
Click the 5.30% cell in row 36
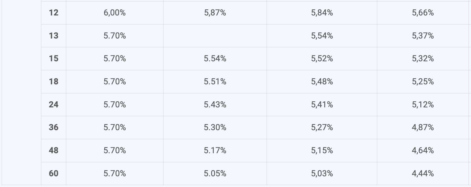coord(215,128)
